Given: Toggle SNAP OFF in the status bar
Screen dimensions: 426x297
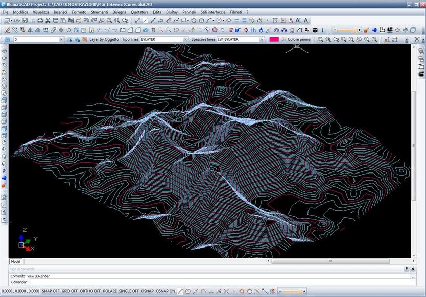Looking at the screenshot, I should tap(50, 291).
